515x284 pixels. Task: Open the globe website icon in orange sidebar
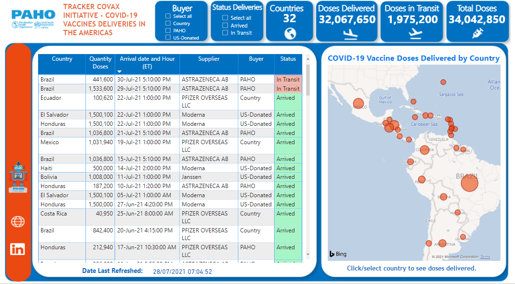click(x=18, y=222)
